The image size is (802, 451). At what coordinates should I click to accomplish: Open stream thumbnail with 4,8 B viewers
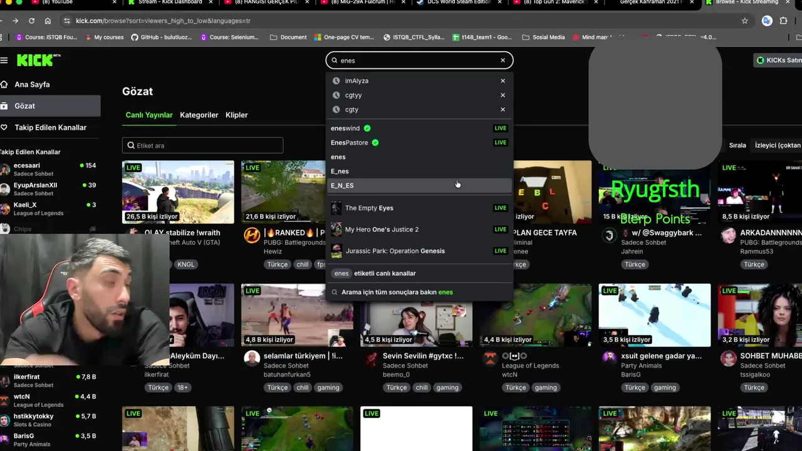pyautogui.click(x=297, y=315)
